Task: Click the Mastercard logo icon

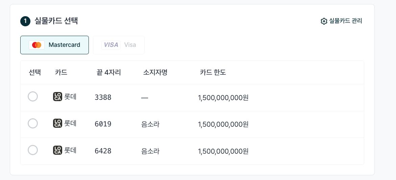Action: pyautogui.click(x=36, y=45)
